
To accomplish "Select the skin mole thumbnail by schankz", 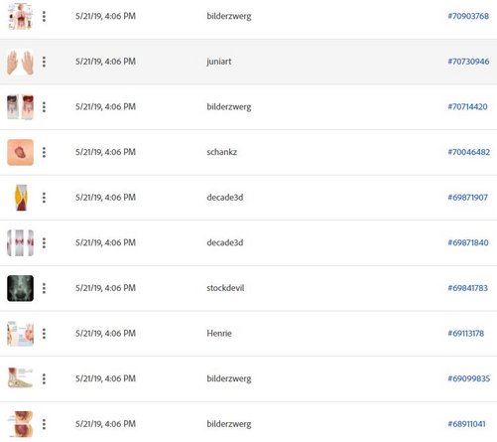I will (20, 152).
